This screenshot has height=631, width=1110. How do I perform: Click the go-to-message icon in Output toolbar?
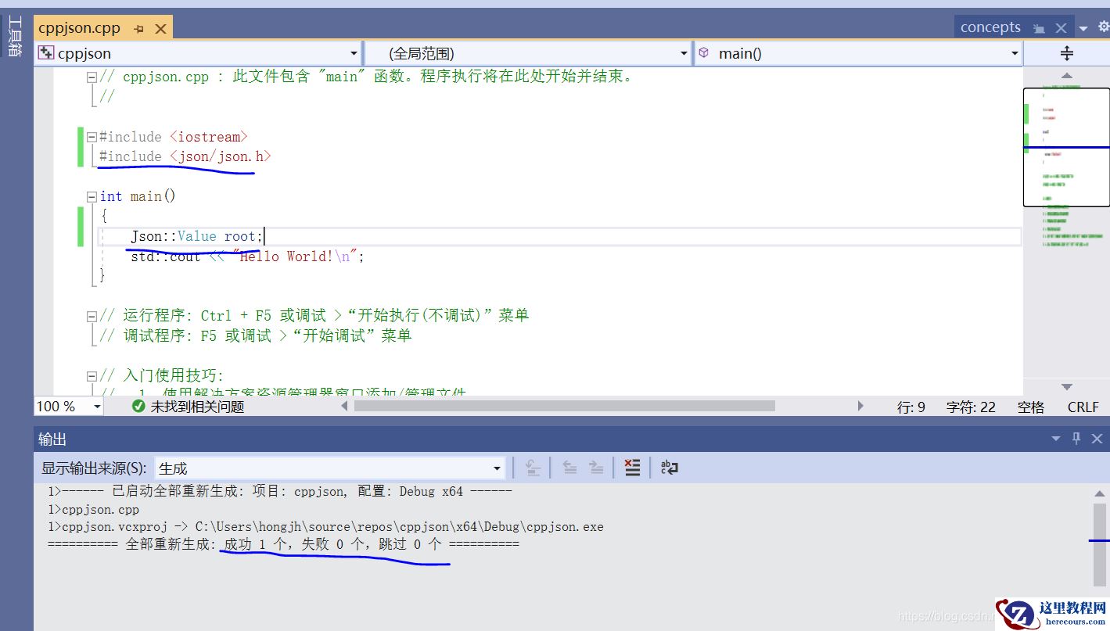pyautogui.click(x=533, y=467)
